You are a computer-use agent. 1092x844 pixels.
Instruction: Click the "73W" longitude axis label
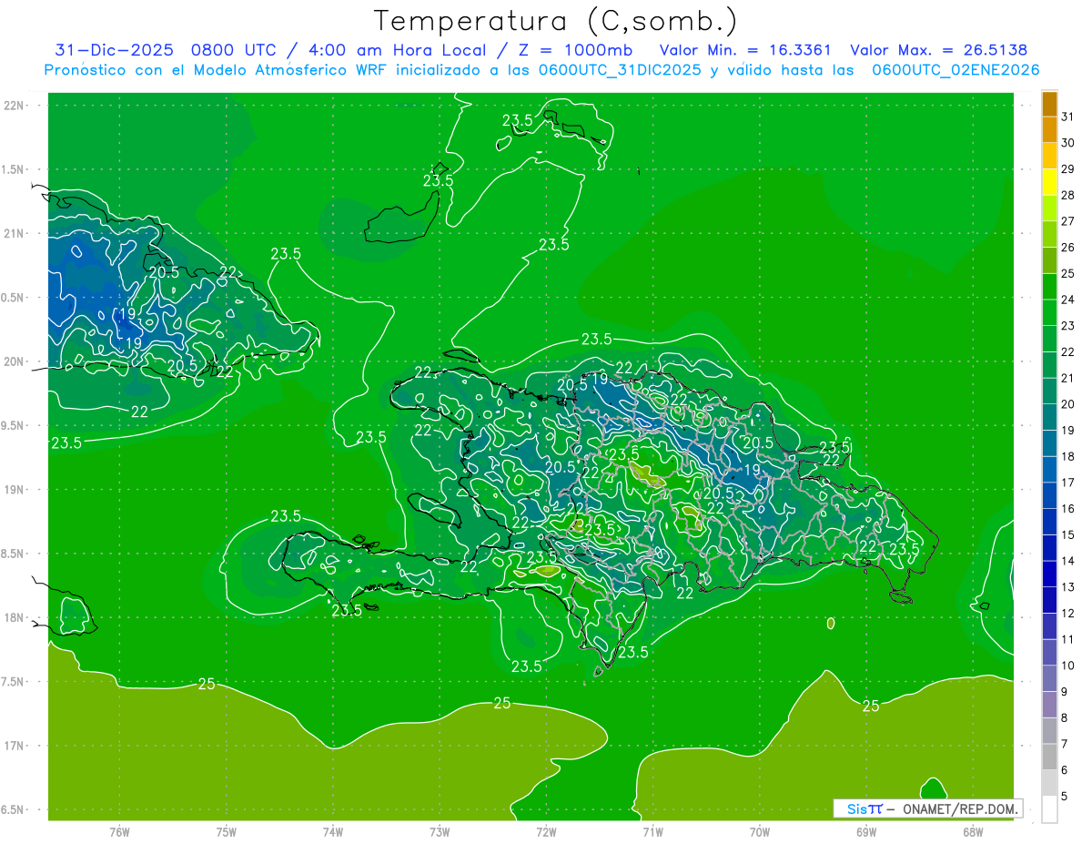click(x=440, y=831)
